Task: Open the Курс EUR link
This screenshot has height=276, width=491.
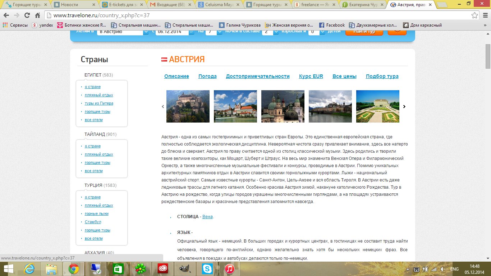Action: click(x=311, y=76)
